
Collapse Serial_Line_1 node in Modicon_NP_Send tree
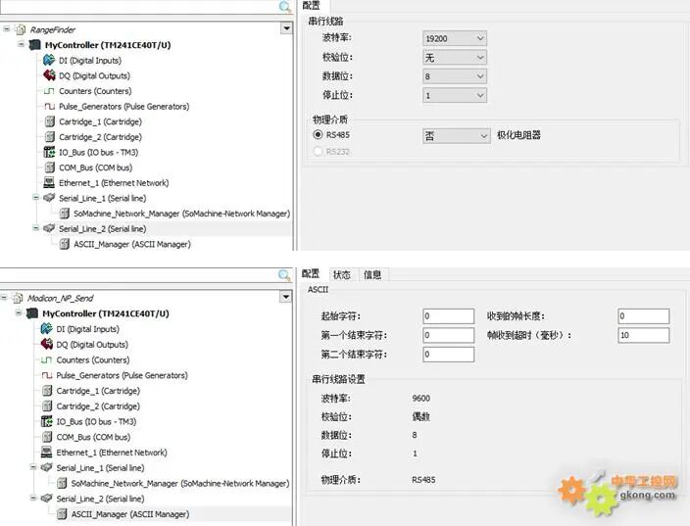[x=33, y=467]
